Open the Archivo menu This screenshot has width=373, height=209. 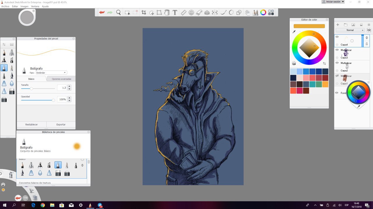pyautogui.click(x=5, y=6)
